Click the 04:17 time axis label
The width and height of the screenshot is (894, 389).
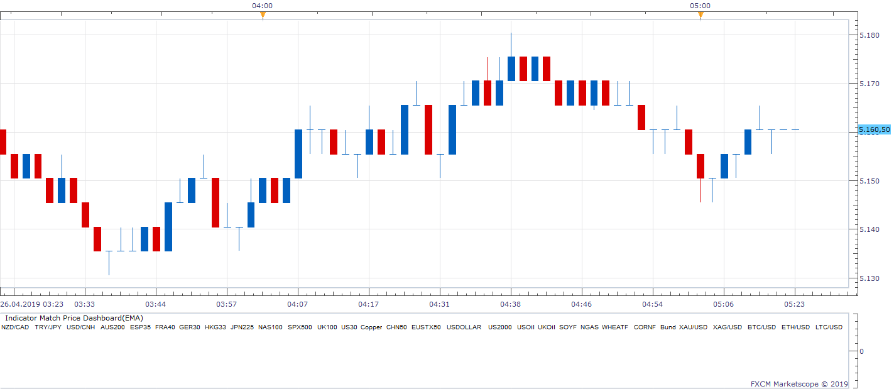(369, 304)
